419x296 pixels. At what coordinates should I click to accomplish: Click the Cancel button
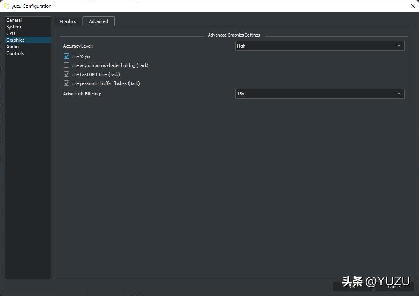pos(394,287)
